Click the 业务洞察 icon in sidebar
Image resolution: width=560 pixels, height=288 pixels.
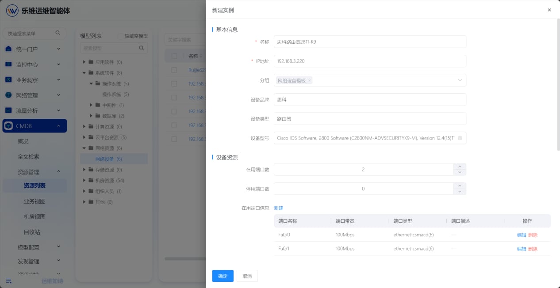(x=8, y=80)
